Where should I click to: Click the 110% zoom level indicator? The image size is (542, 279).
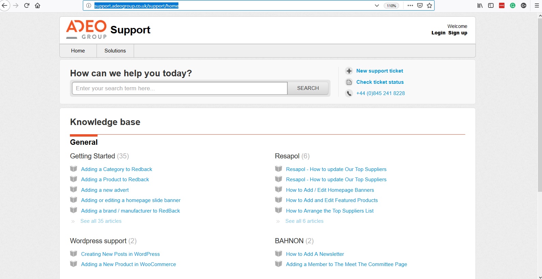click(x=391, y=5)
